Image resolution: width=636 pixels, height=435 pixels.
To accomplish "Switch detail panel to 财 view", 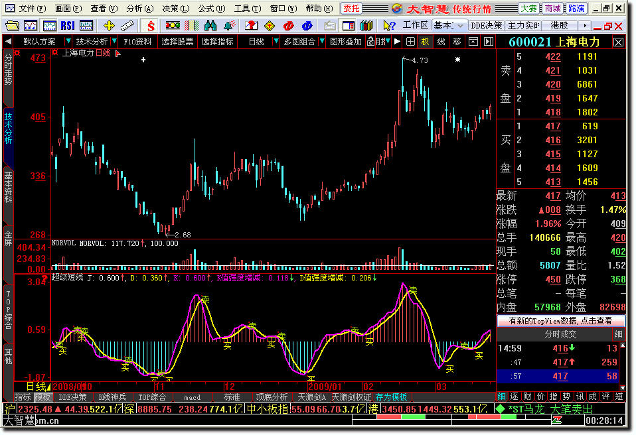I will 527,397.
